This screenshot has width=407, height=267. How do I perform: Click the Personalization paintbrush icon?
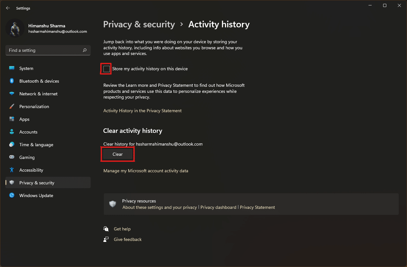pos(12,106)
